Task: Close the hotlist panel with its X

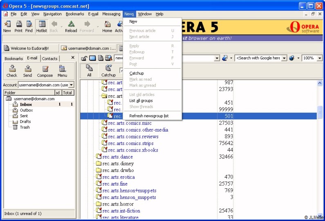Action: [73, 58]
